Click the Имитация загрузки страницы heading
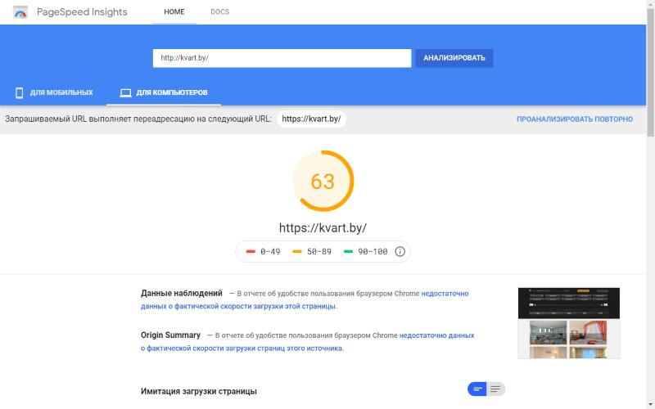The height and width of the screenshot is (409, 655). 199,392
